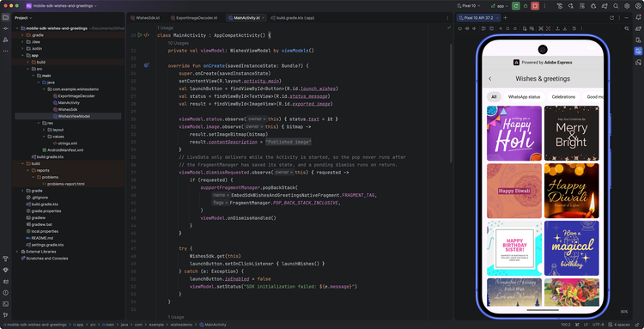The height and width of the screenshot is (329, 644).
Task: Switch to build.gradle.kts (:app) editor tab
Action: tap(293, 18)
